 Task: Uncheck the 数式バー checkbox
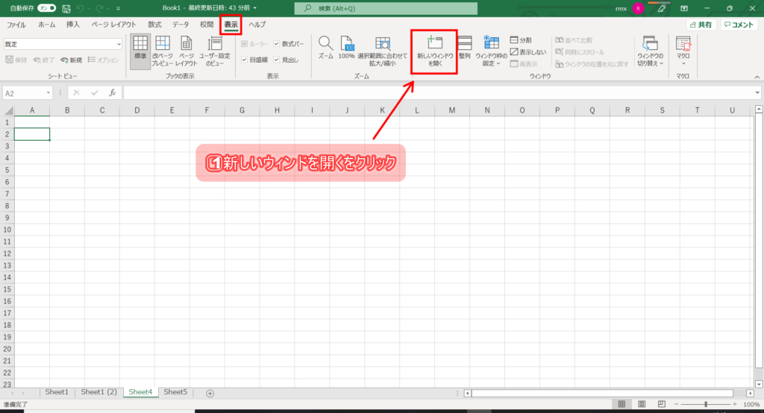point(277,44)
